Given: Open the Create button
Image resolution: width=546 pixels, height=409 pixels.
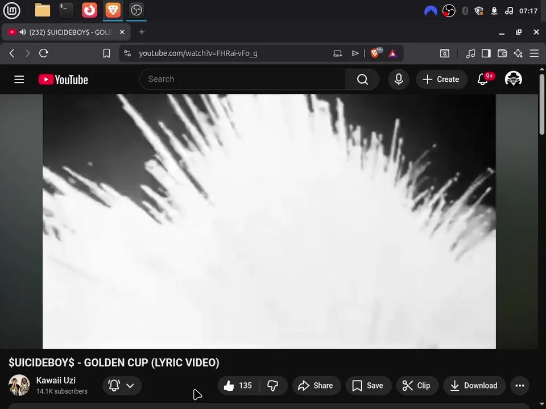Looking at the screenshot, I should point(441,80).
